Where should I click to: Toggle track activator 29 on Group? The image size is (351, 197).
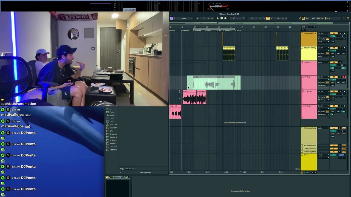(x=334, y=62)
